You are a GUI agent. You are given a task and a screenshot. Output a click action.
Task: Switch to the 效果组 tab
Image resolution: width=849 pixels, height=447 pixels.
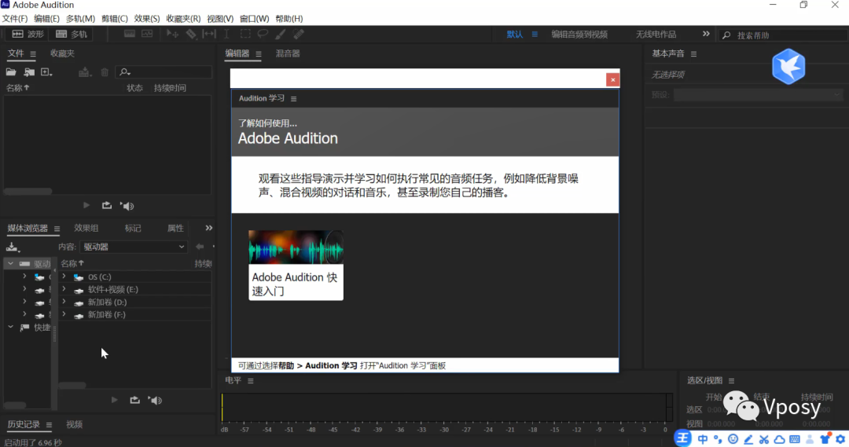coord(86,229)
